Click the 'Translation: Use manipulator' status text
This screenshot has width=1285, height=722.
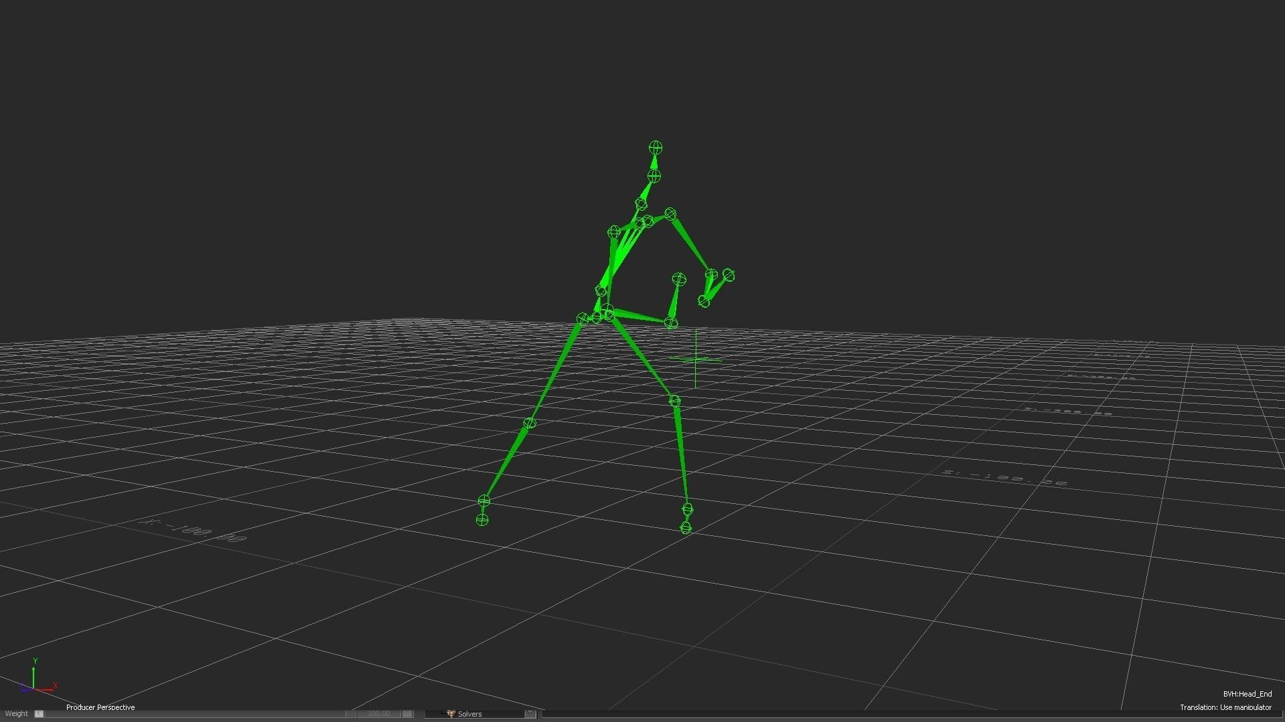(1225, 707)
